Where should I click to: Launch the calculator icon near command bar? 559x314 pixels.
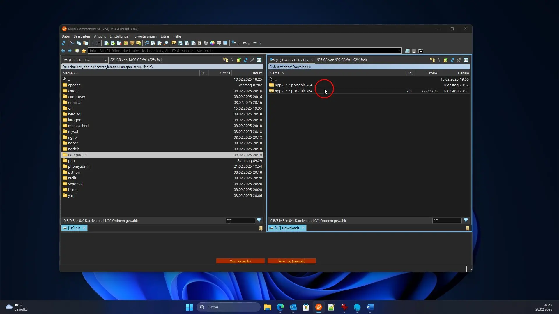click(x=414, y=51)
